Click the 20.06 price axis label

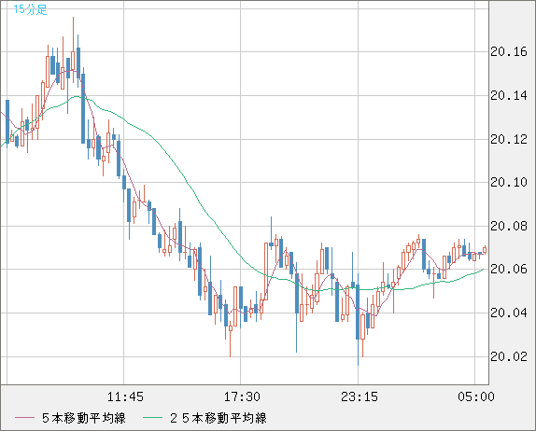tap(509, 269)
